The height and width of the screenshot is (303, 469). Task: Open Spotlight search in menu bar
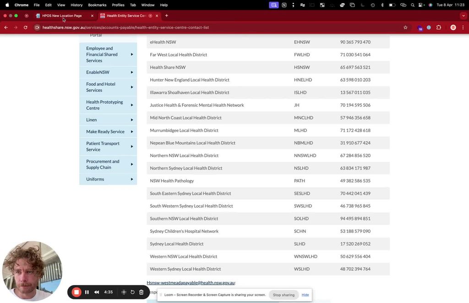[413, 5]
